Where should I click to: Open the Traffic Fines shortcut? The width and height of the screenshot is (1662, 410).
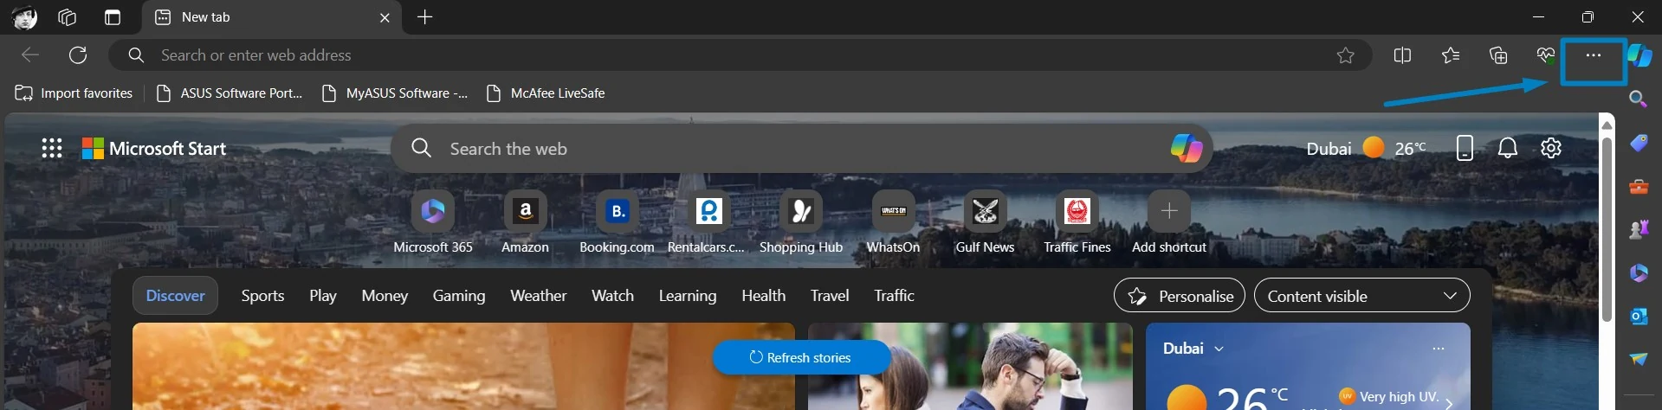[1077, 222]
